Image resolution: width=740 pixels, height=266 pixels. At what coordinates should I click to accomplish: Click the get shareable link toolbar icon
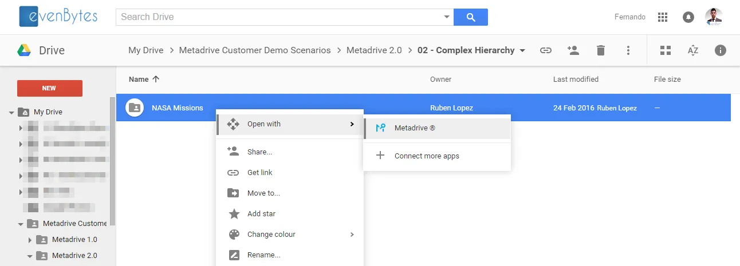[546, 50]
